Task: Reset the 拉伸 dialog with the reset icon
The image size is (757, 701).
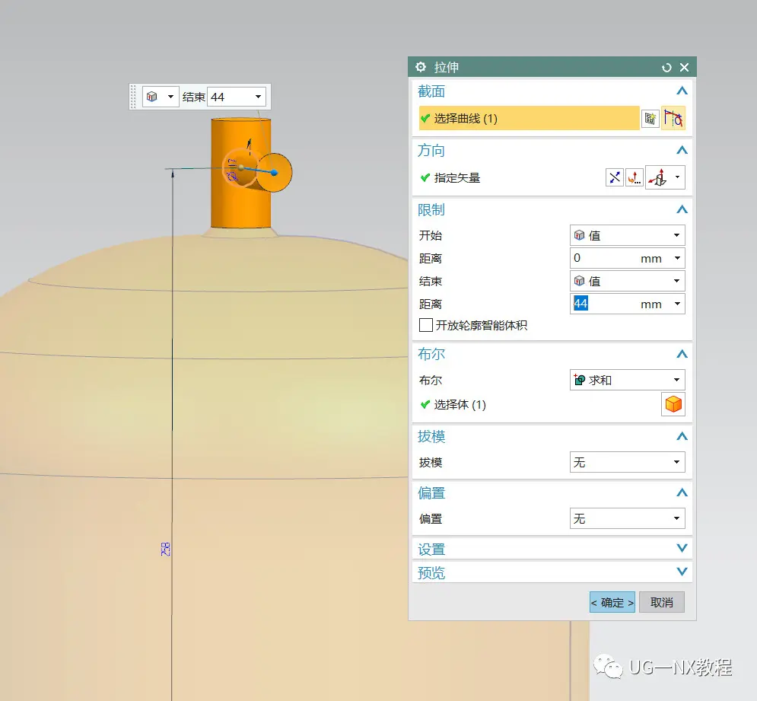Action: pyautogui.click(x=667, y=68)
